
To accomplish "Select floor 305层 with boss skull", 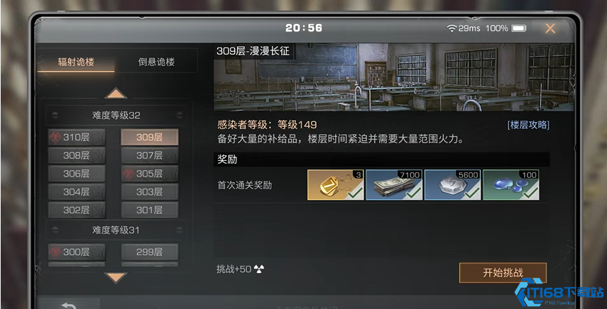I will tap(150, 174).
